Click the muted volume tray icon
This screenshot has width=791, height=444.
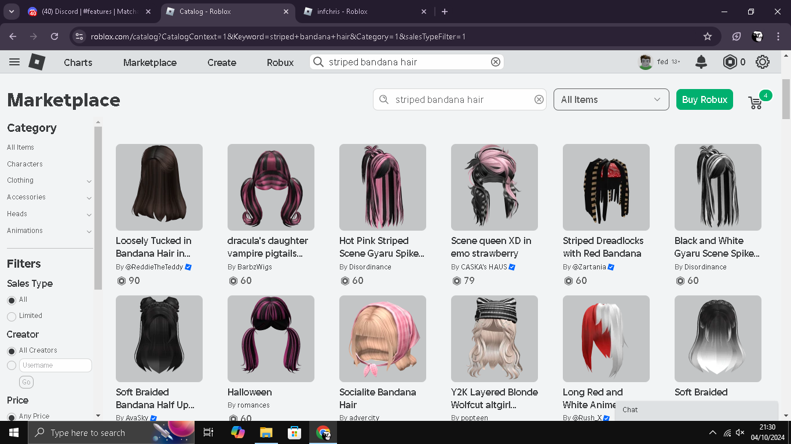[x=740, y=432]
